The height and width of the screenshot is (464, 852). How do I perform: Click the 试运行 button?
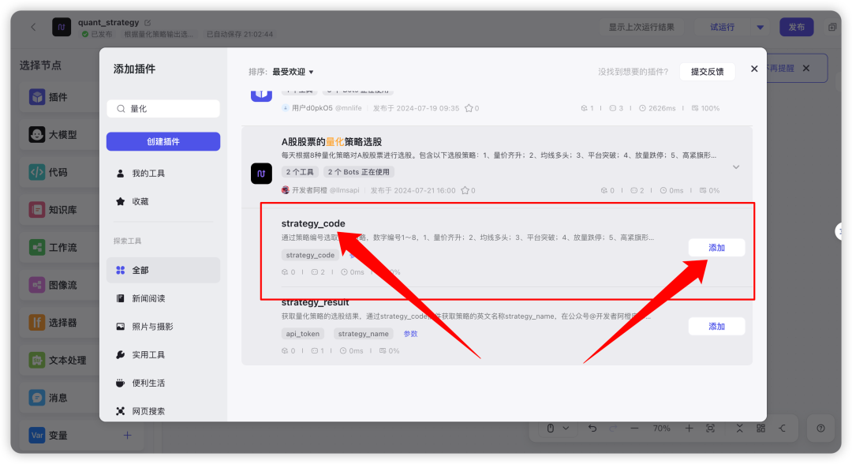click(x=722, y=27)
